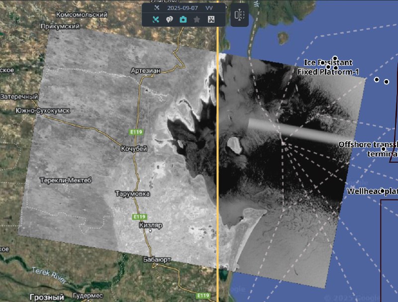
Task: Click the Южно-Сухокумск town label
Action: (43, 110)
